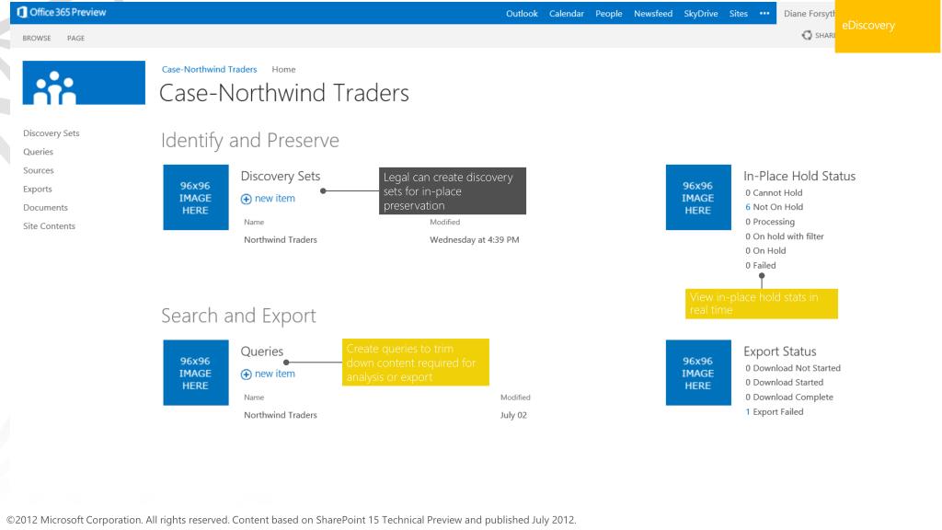Switch to the PAGE ribbon tab
This screenshot has width=942, height=530.
click(x=75, y=38)
